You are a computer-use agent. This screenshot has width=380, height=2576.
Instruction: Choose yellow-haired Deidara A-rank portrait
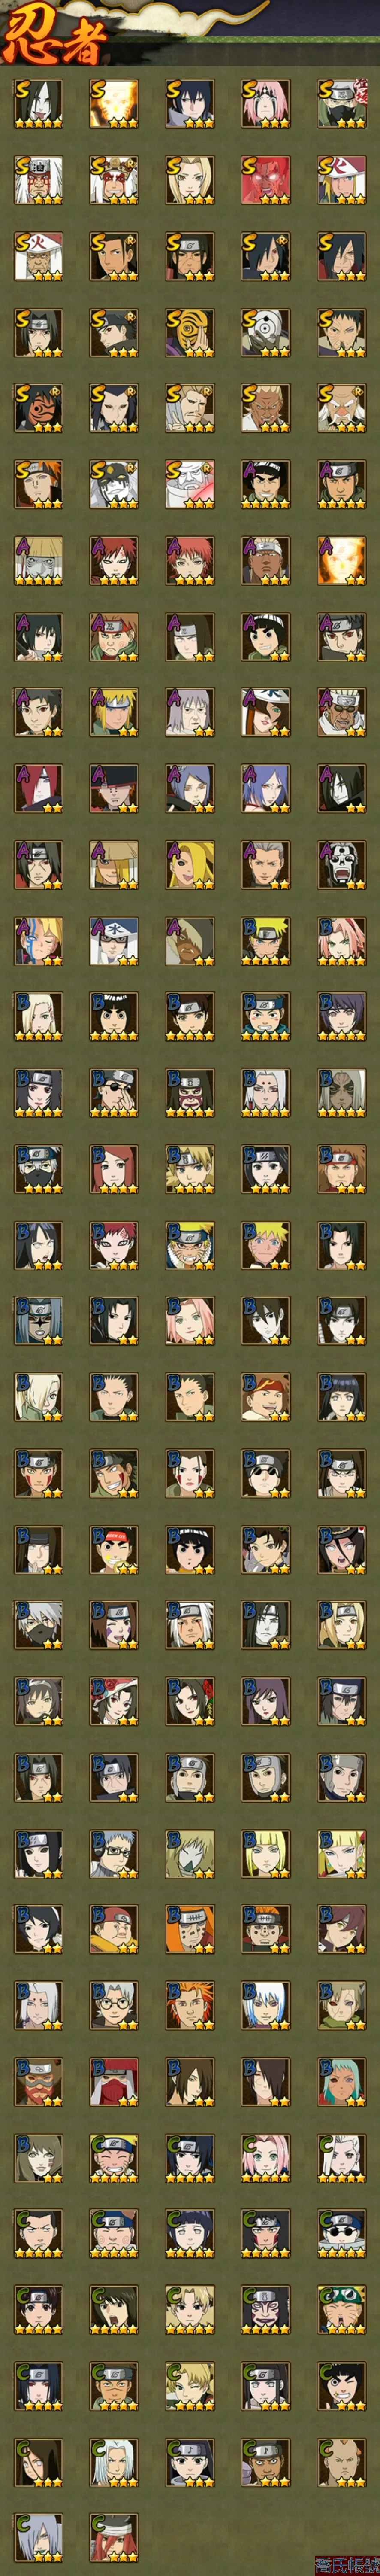click(x=190, y=864)
